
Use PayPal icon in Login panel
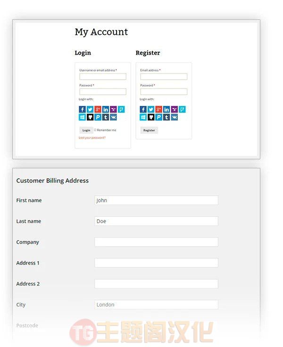98,117
